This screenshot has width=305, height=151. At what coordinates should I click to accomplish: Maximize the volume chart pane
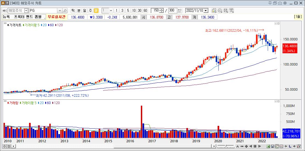pyautogui.click(x=276, y=101)
